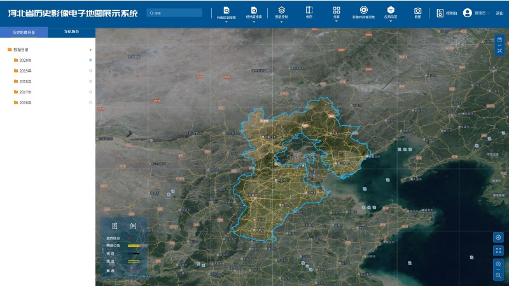Zoom out on the map
This screenshot has height=286, width=509.
click(x=498, y=275)
